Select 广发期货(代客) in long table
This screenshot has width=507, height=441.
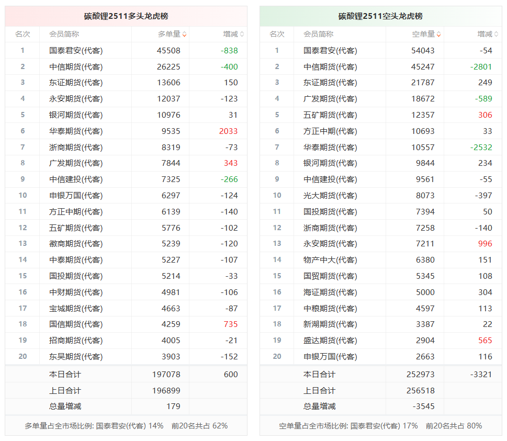[x=76, y=163]
